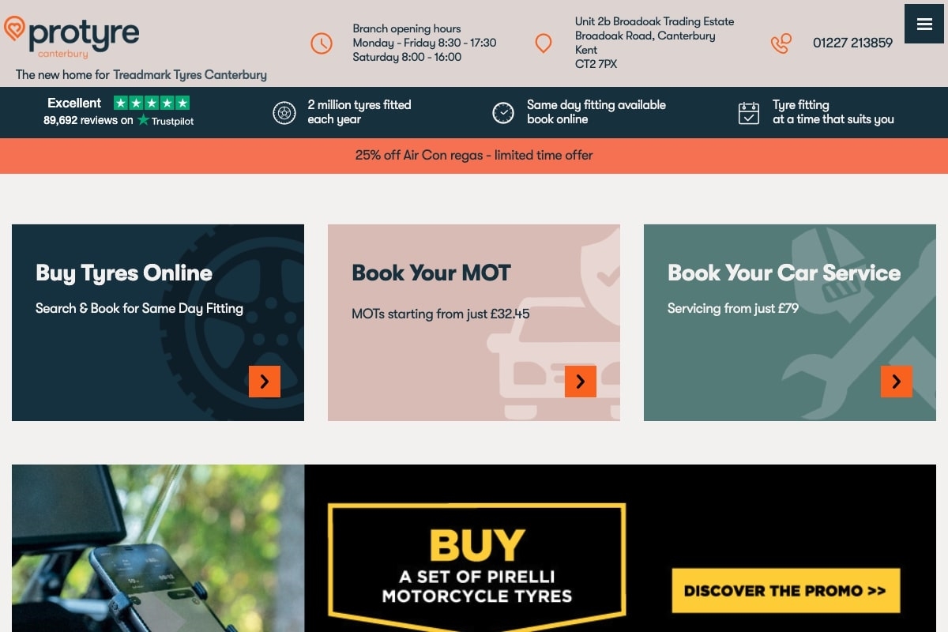Image resolution: width=948 pixels, height=632 pixels.
Task: Click the Book Your Car Service arrow
Action: 897,382
